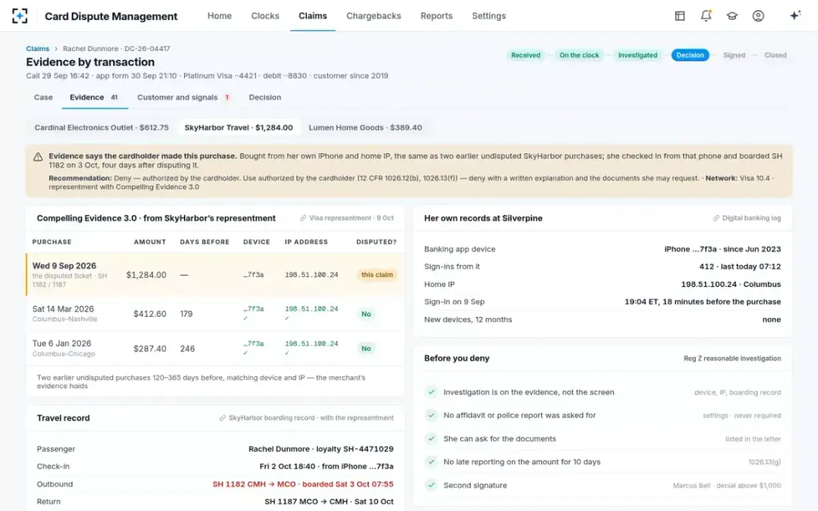Image resolution: width=818 pixels, height=511 pixels.
Task: Click the 'this claim' badge
Action: [377, 275]
